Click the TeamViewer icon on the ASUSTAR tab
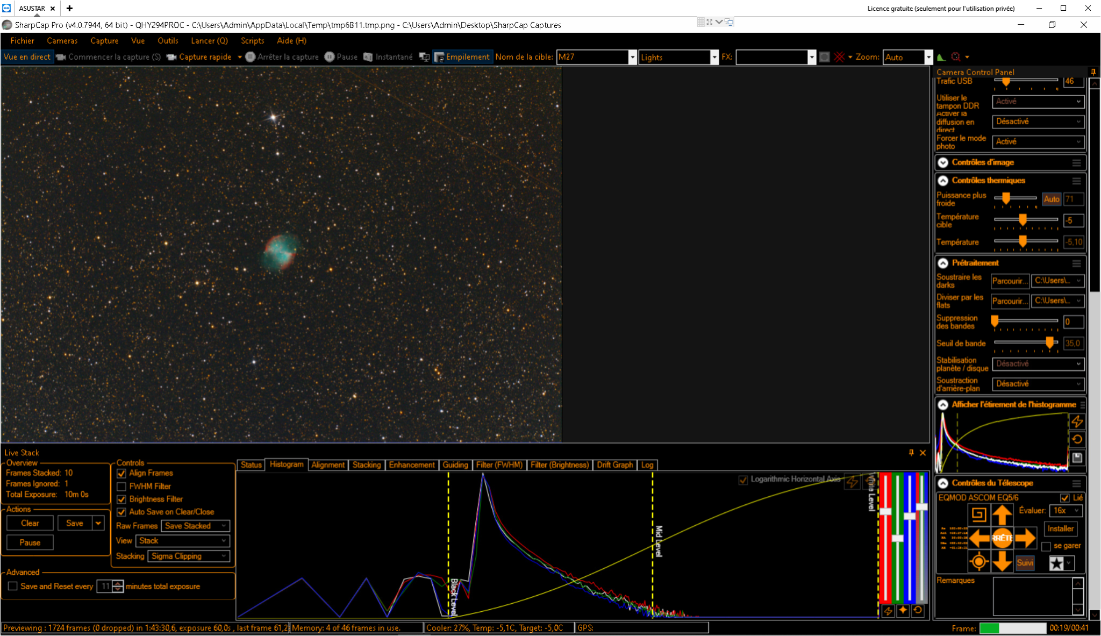1101x636 pixels. [6, 8]
